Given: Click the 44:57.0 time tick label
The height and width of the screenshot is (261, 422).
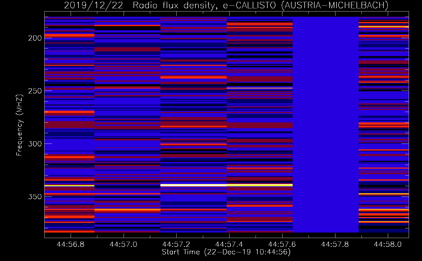Looking at the screenshot, I should [123, 245].
